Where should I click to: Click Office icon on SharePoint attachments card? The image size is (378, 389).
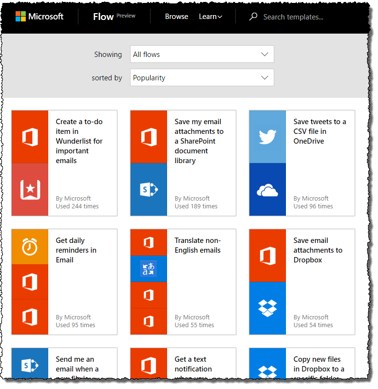(149, 137)
